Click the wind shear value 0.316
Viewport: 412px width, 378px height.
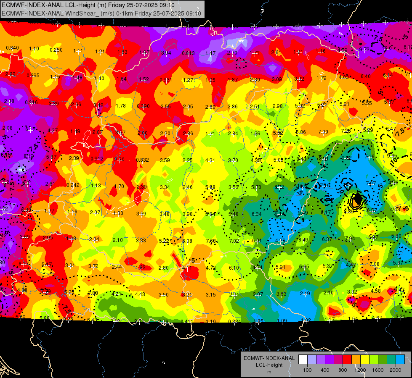click(31, 102)
